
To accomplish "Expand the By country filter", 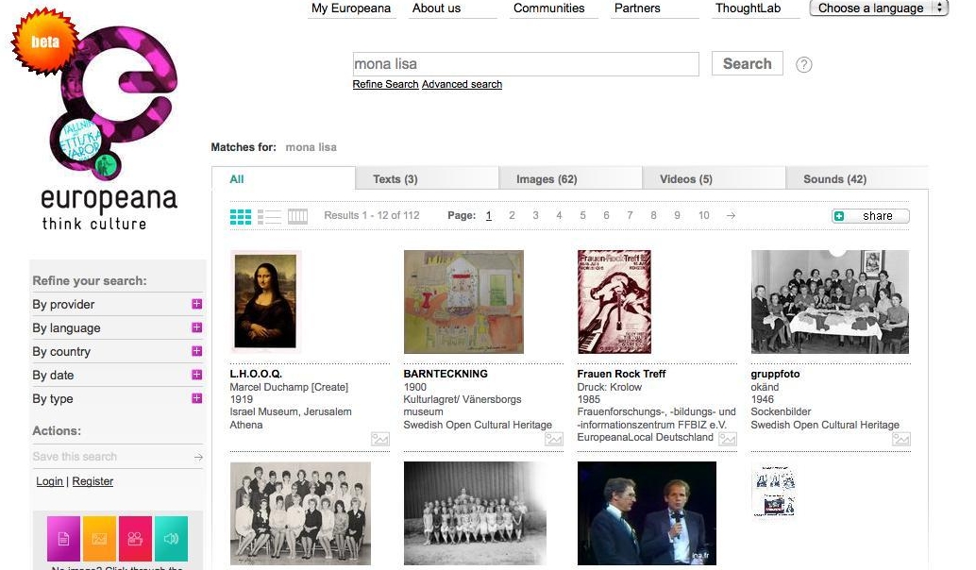I will pos(196,351).
